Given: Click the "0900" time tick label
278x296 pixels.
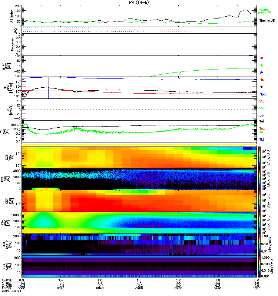Looking at the screenshot, I should [x=139, y=288].
